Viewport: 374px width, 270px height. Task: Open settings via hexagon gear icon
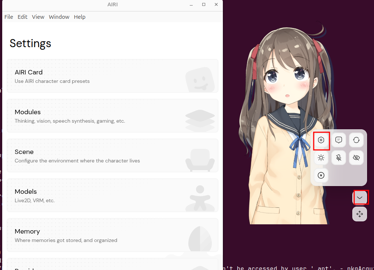(x=321, y=140)
